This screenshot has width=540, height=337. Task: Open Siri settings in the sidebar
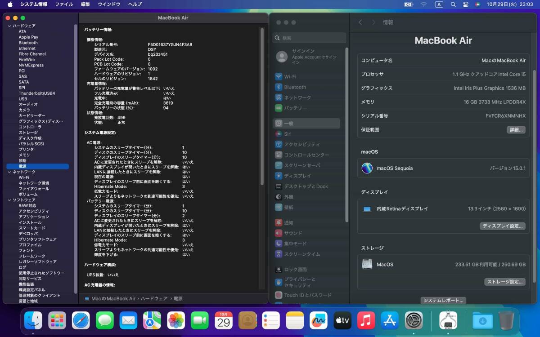pos(306,134)
